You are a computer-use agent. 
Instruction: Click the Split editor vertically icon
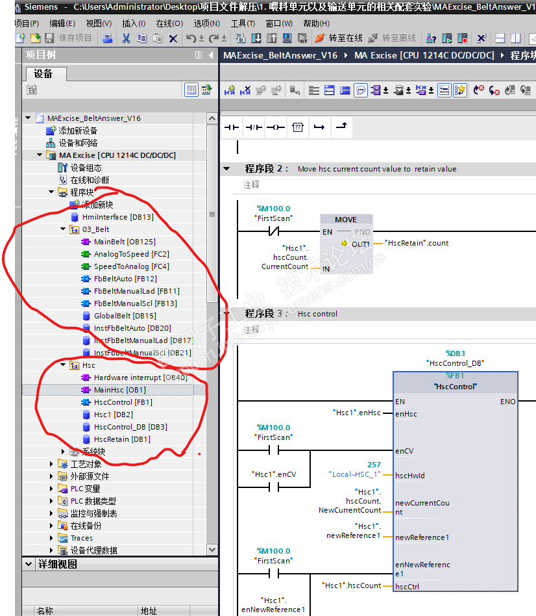pyautogui.click(x=516, y=38)
